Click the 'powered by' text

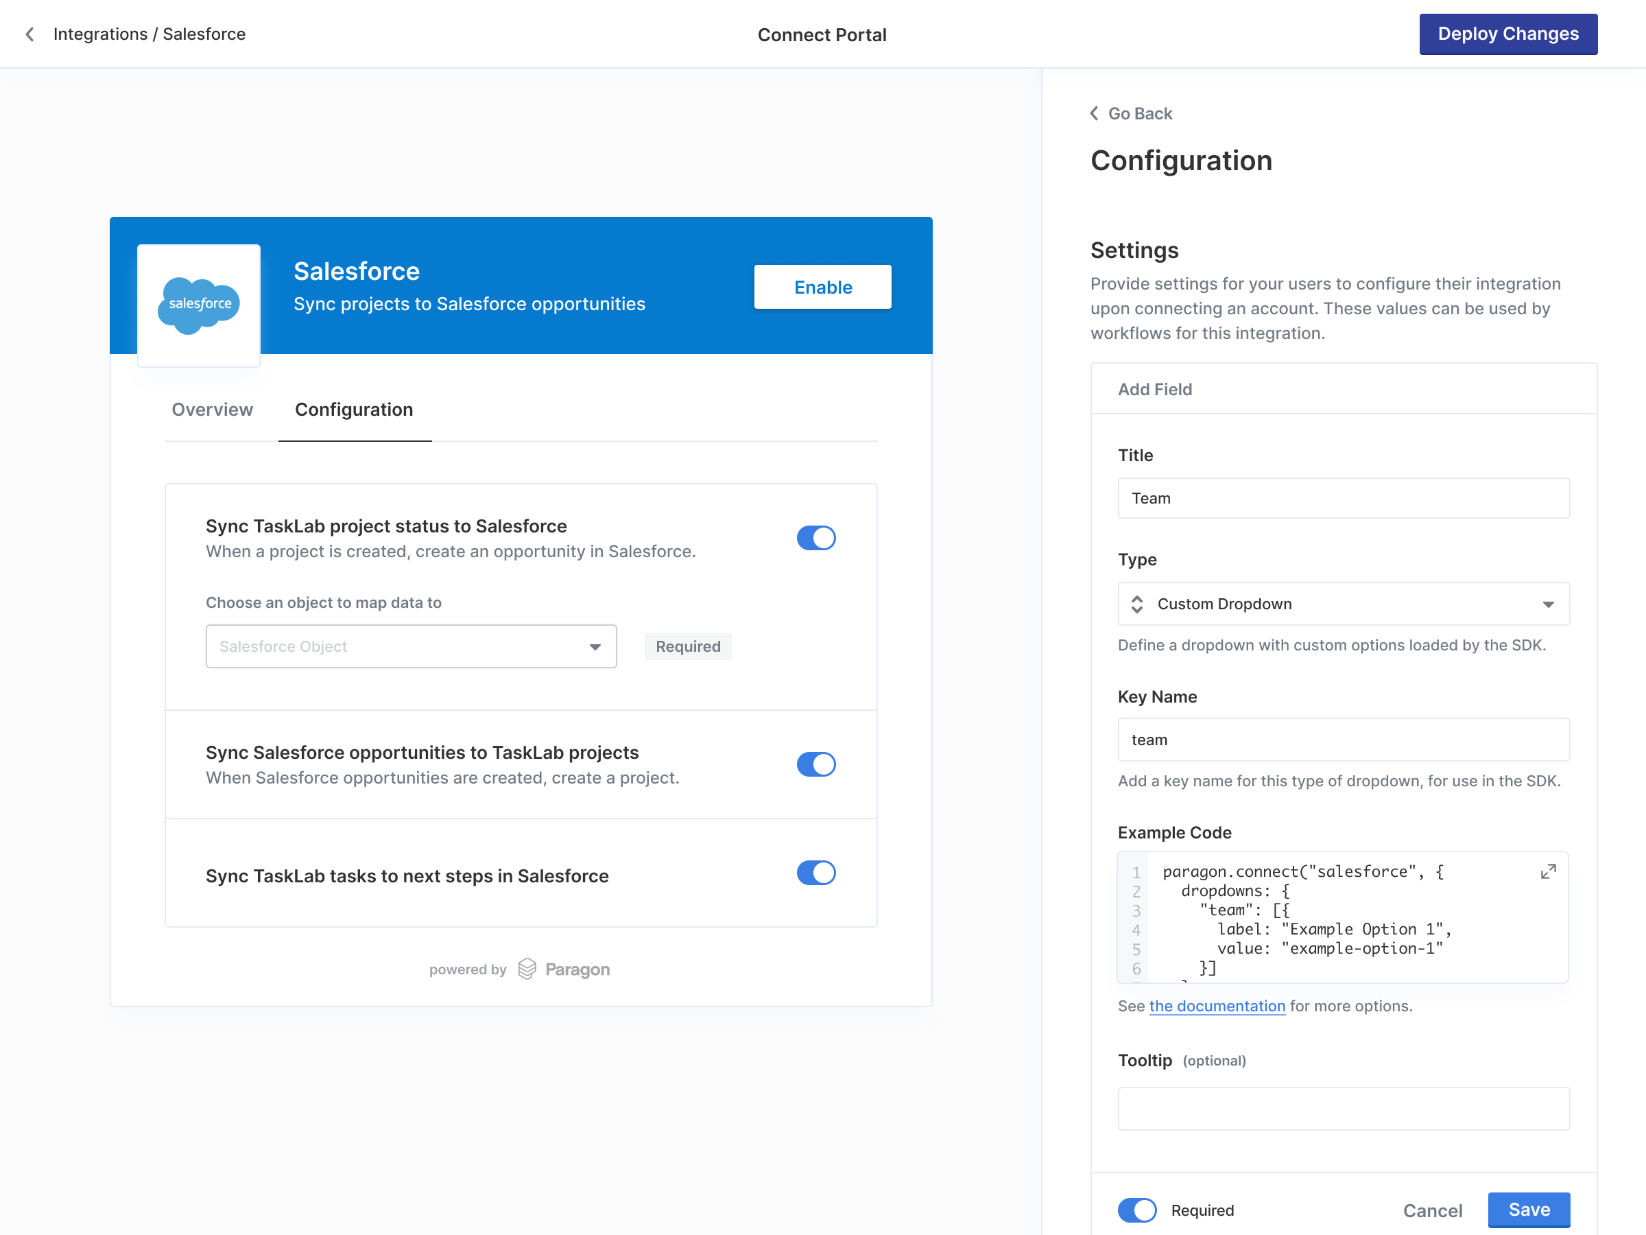coord(467,969)
